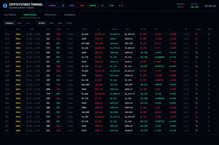Viewport: 219px width, 145px height.
Task: Hit the red STOP button
Action: coord(82,6)
